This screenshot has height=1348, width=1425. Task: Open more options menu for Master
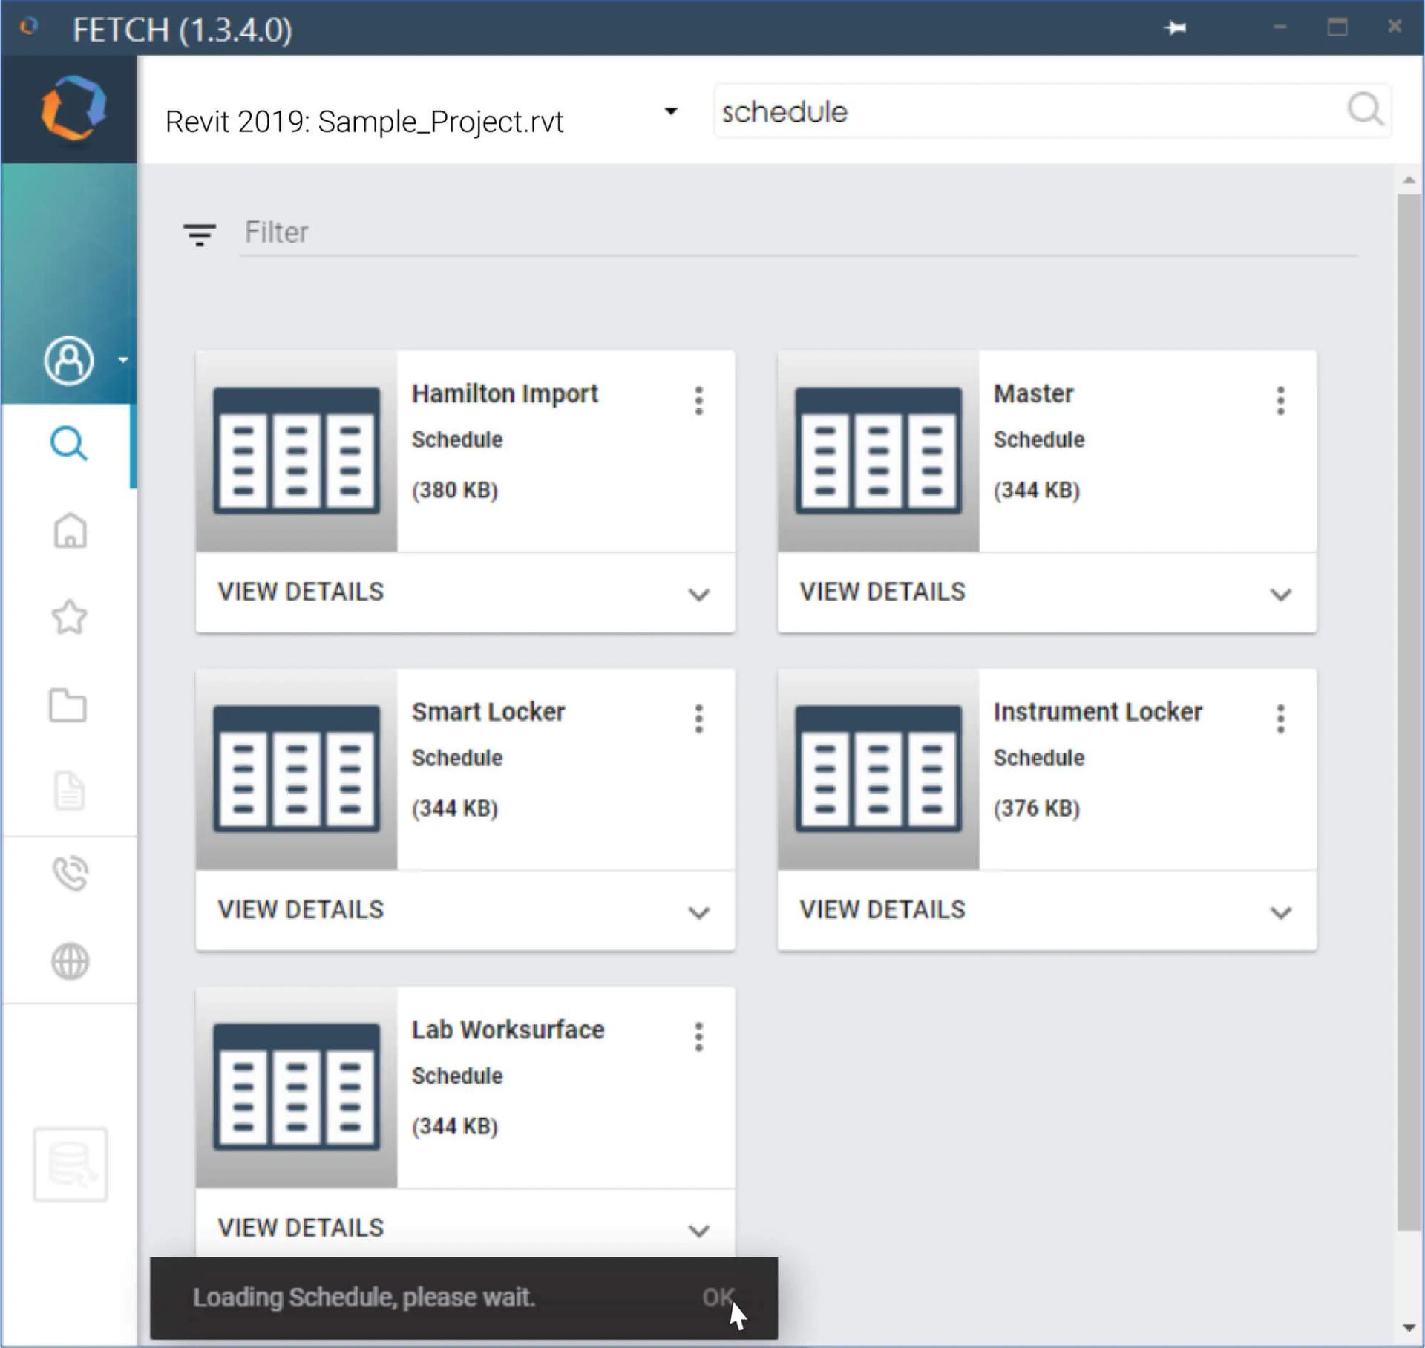[x=1280, y=401]
